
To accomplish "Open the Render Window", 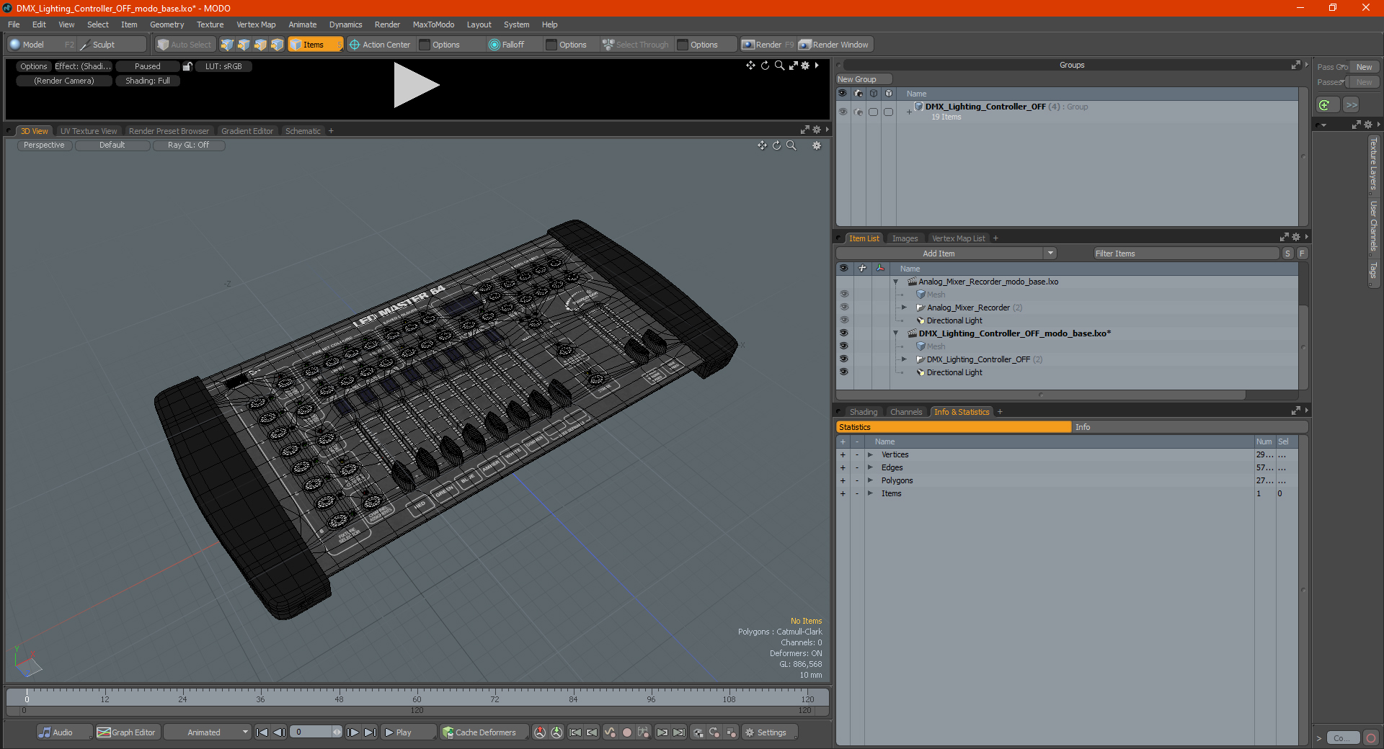I will (834, 45).
